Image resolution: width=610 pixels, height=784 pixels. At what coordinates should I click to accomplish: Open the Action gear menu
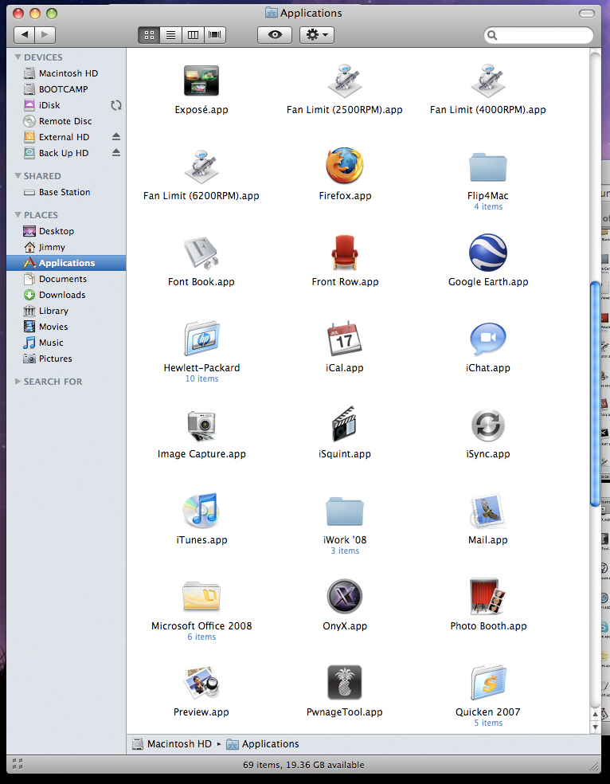click(317, 35)
